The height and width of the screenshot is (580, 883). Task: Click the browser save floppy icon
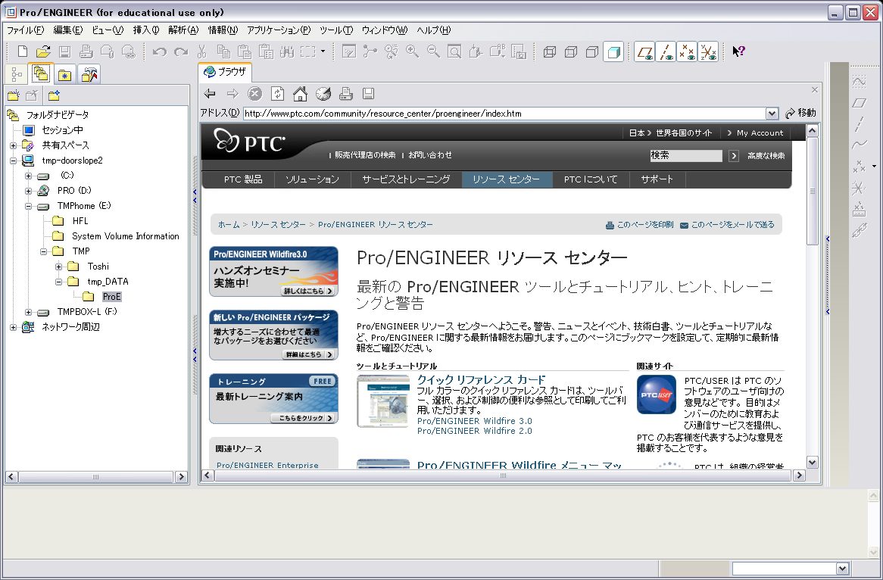(x=368, y=94)
